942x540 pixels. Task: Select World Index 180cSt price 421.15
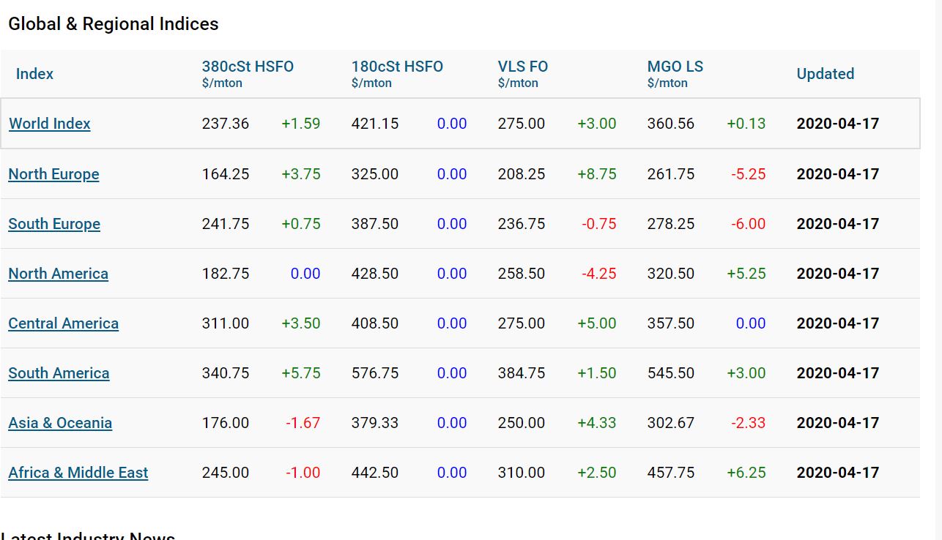[375, 124]
